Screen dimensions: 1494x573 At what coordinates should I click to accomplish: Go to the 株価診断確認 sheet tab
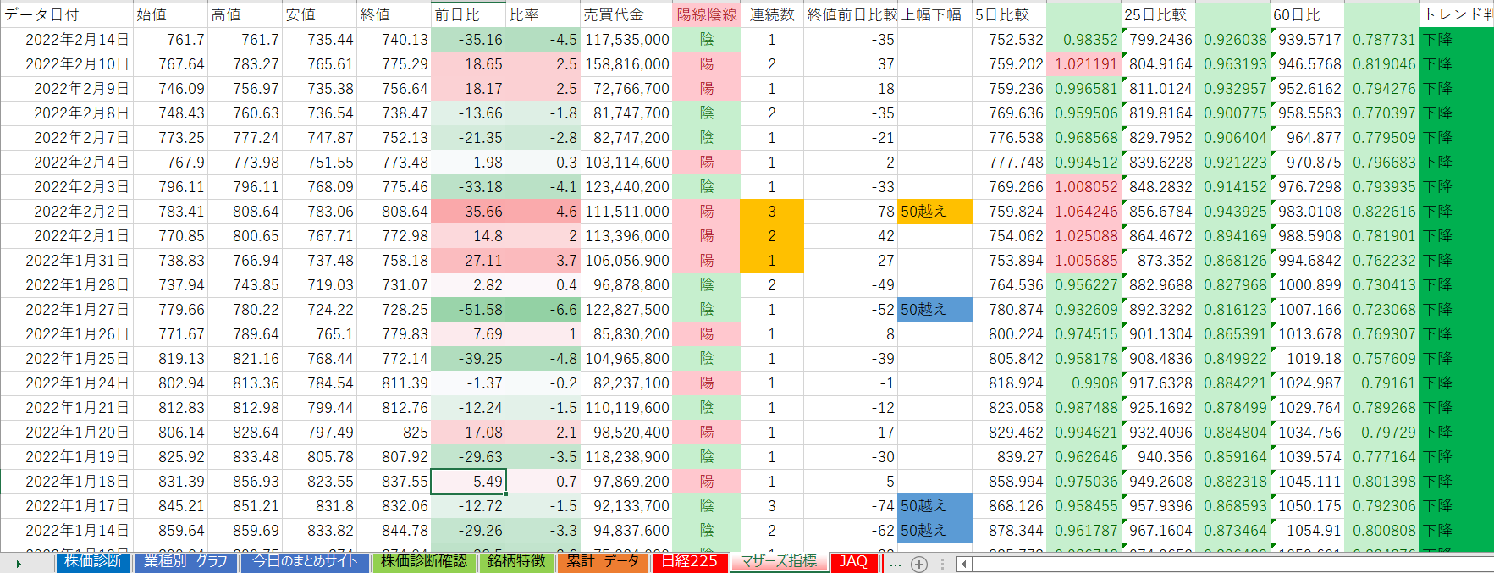(423, 562)
